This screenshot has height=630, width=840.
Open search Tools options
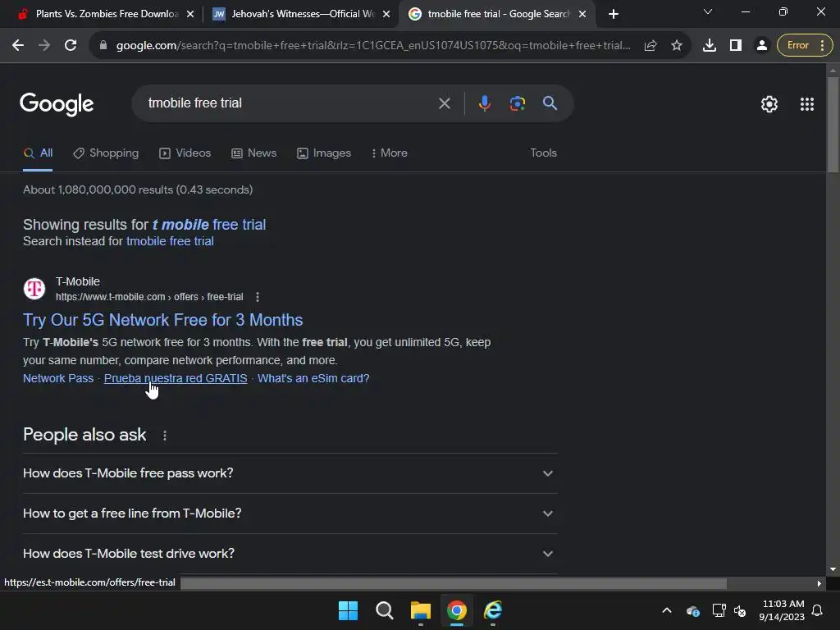coord(543,153)
